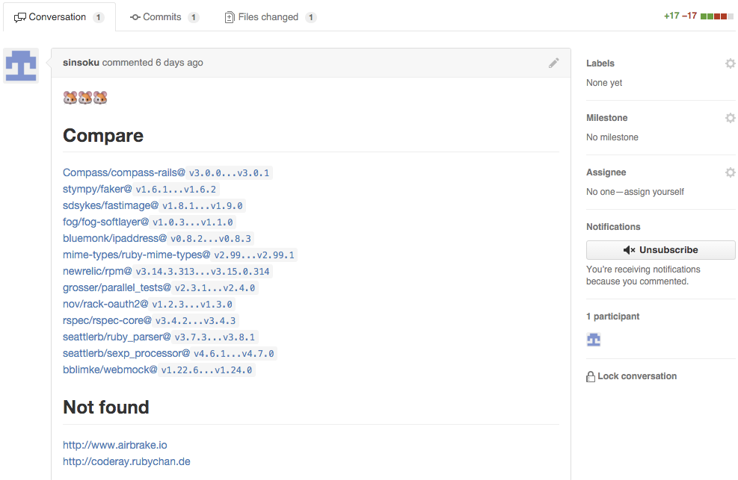Open the fog/fog-softlayer compare link
Image resolution: width=738 pixels, height=480 pixels.
(x=150, y=222)
